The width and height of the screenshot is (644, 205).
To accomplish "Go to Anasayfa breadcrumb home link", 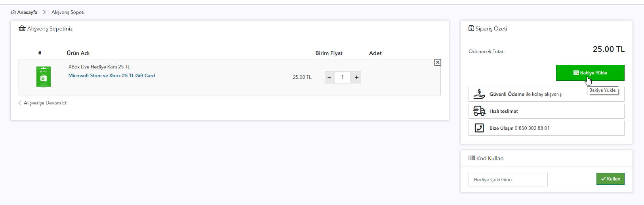I will [24, 12].
